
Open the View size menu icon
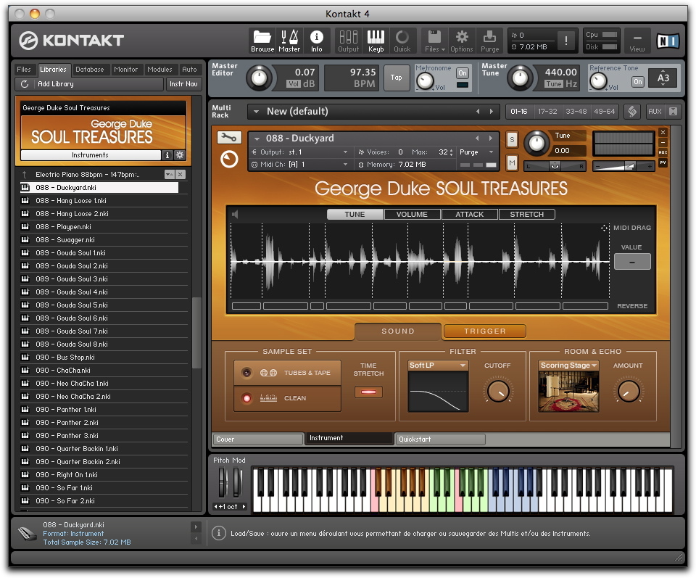(637, 41)
